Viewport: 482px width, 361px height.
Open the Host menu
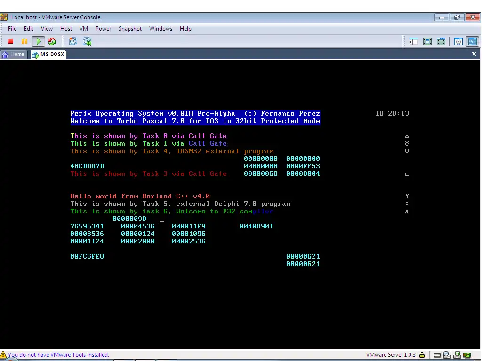pos(66,29)
